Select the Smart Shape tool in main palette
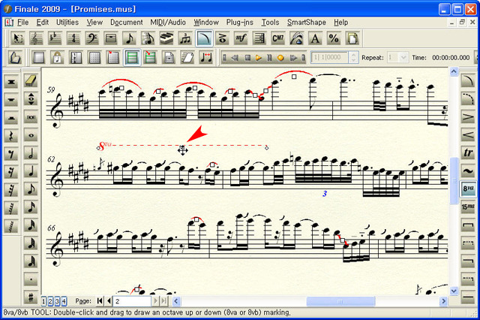The image size is (480, 320). pos(204,38)
